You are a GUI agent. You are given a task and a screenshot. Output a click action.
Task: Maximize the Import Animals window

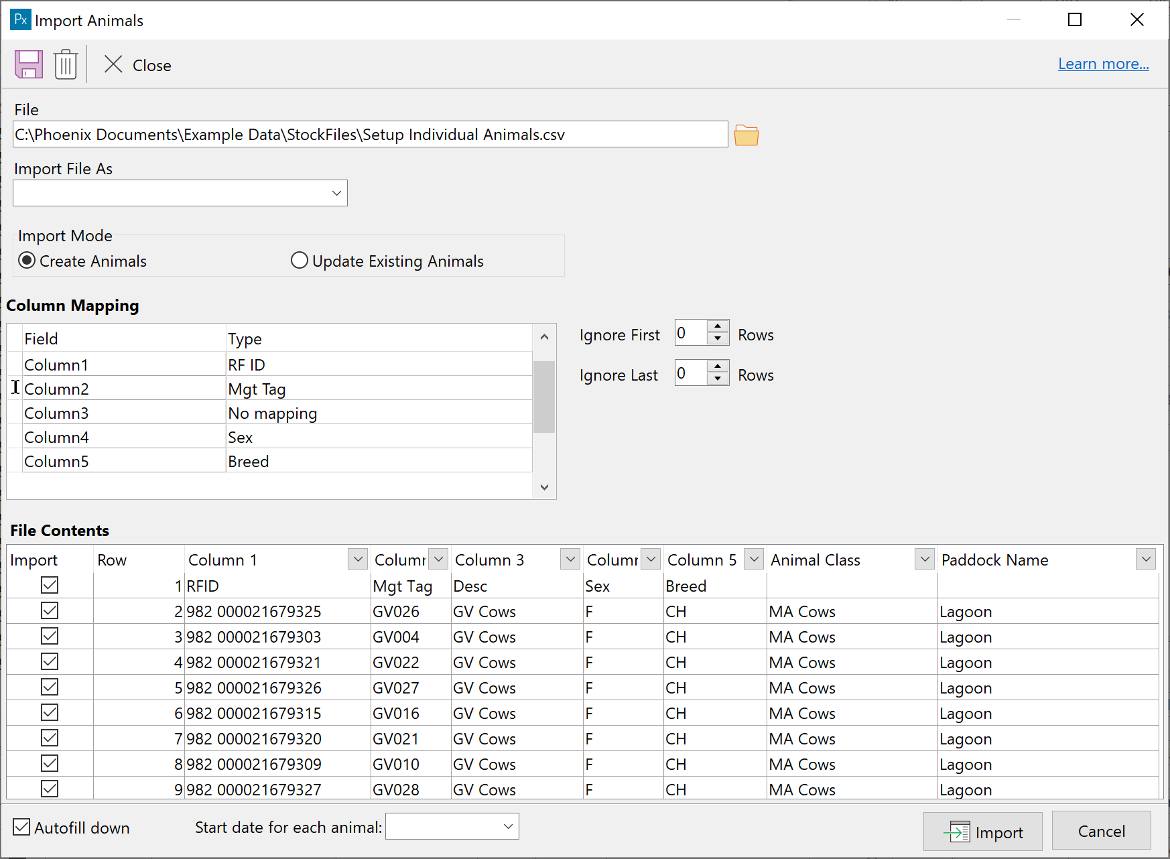pyautogui.click(x=1075, y=19)
